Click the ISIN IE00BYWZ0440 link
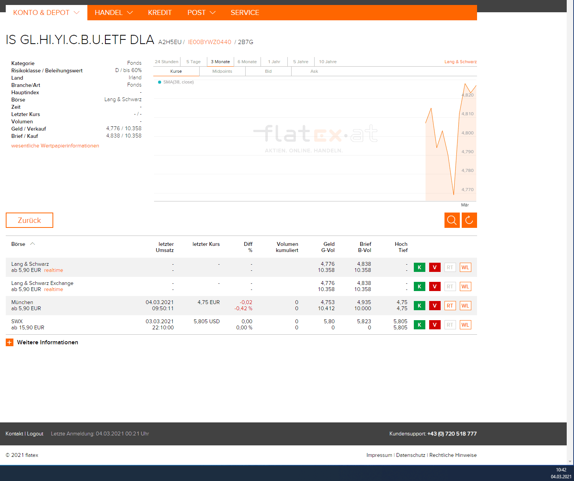574x481 pixels. click(x=210, y=42)
